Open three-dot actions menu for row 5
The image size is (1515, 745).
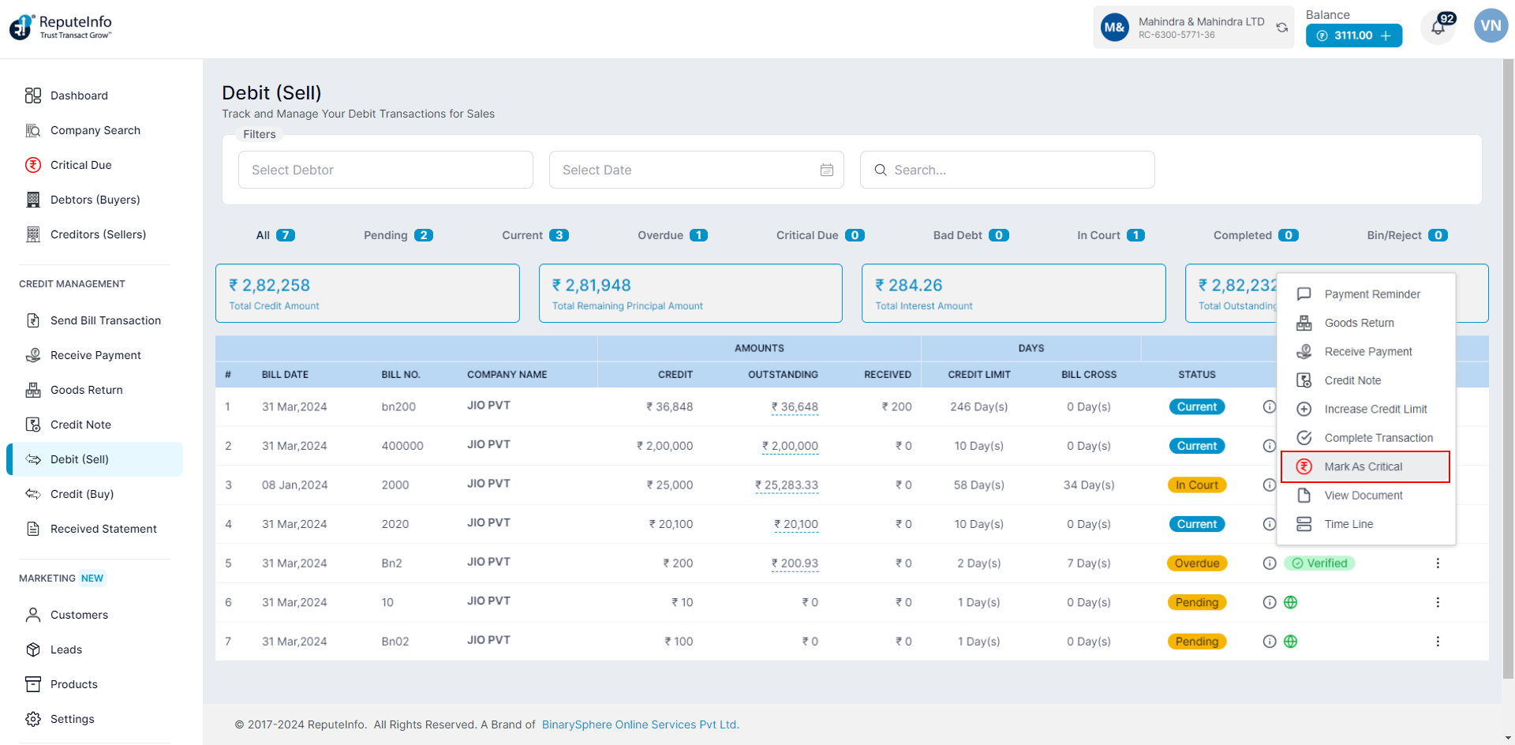(1437, 563)
